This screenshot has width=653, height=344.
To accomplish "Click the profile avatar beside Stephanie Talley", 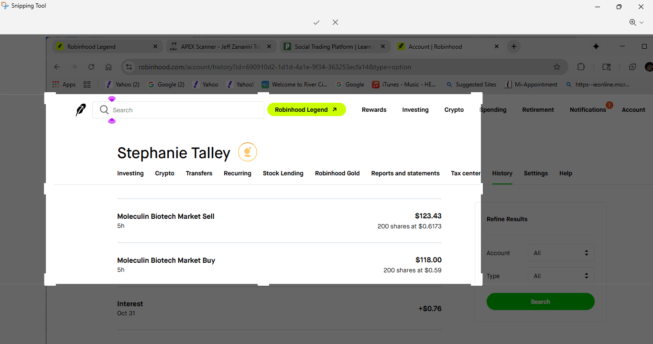I will (x=248, y=152).
